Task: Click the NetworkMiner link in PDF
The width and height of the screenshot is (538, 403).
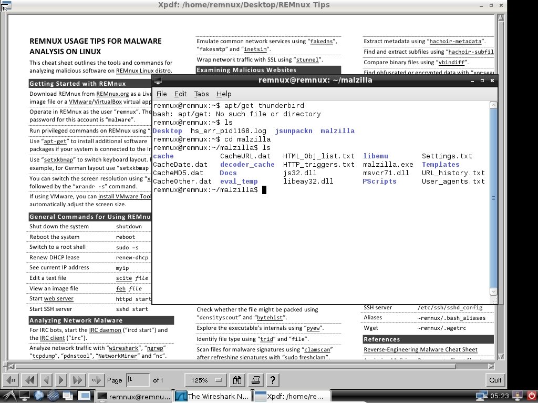Action: tap(118, 356)
